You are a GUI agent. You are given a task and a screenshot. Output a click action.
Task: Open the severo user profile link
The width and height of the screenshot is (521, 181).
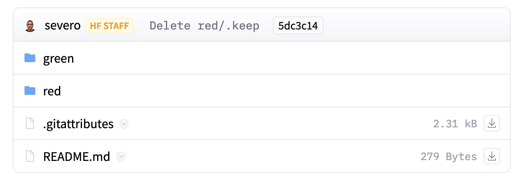(63, 26)
